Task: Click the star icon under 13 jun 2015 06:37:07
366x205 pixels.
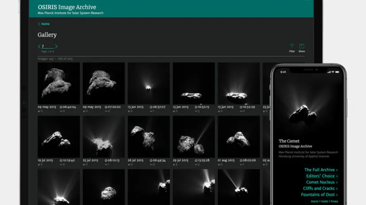Action: click(x=129, y=111)
